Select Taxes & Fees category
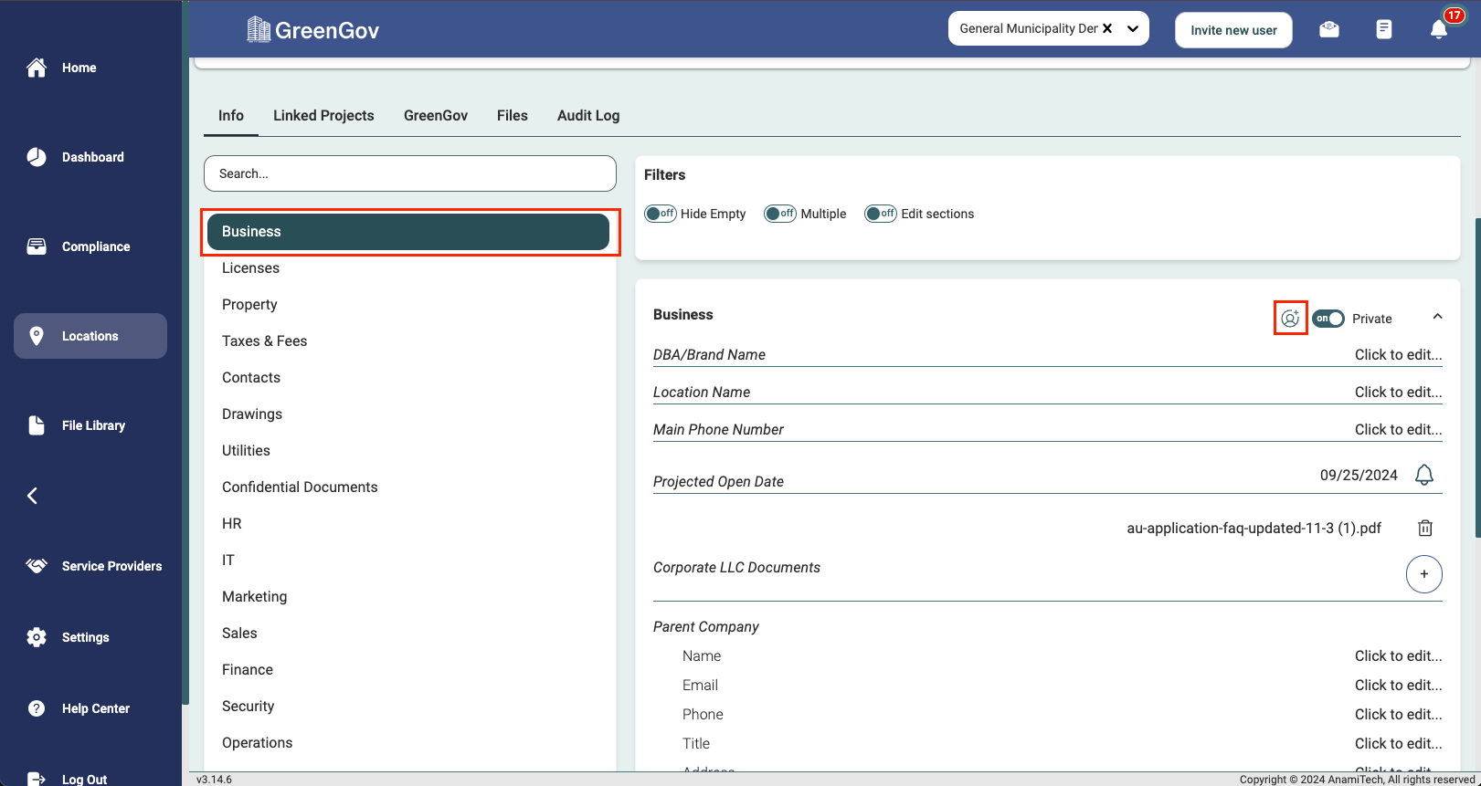The height and width of the screenshot is (786, 1481). click(265, 341)
